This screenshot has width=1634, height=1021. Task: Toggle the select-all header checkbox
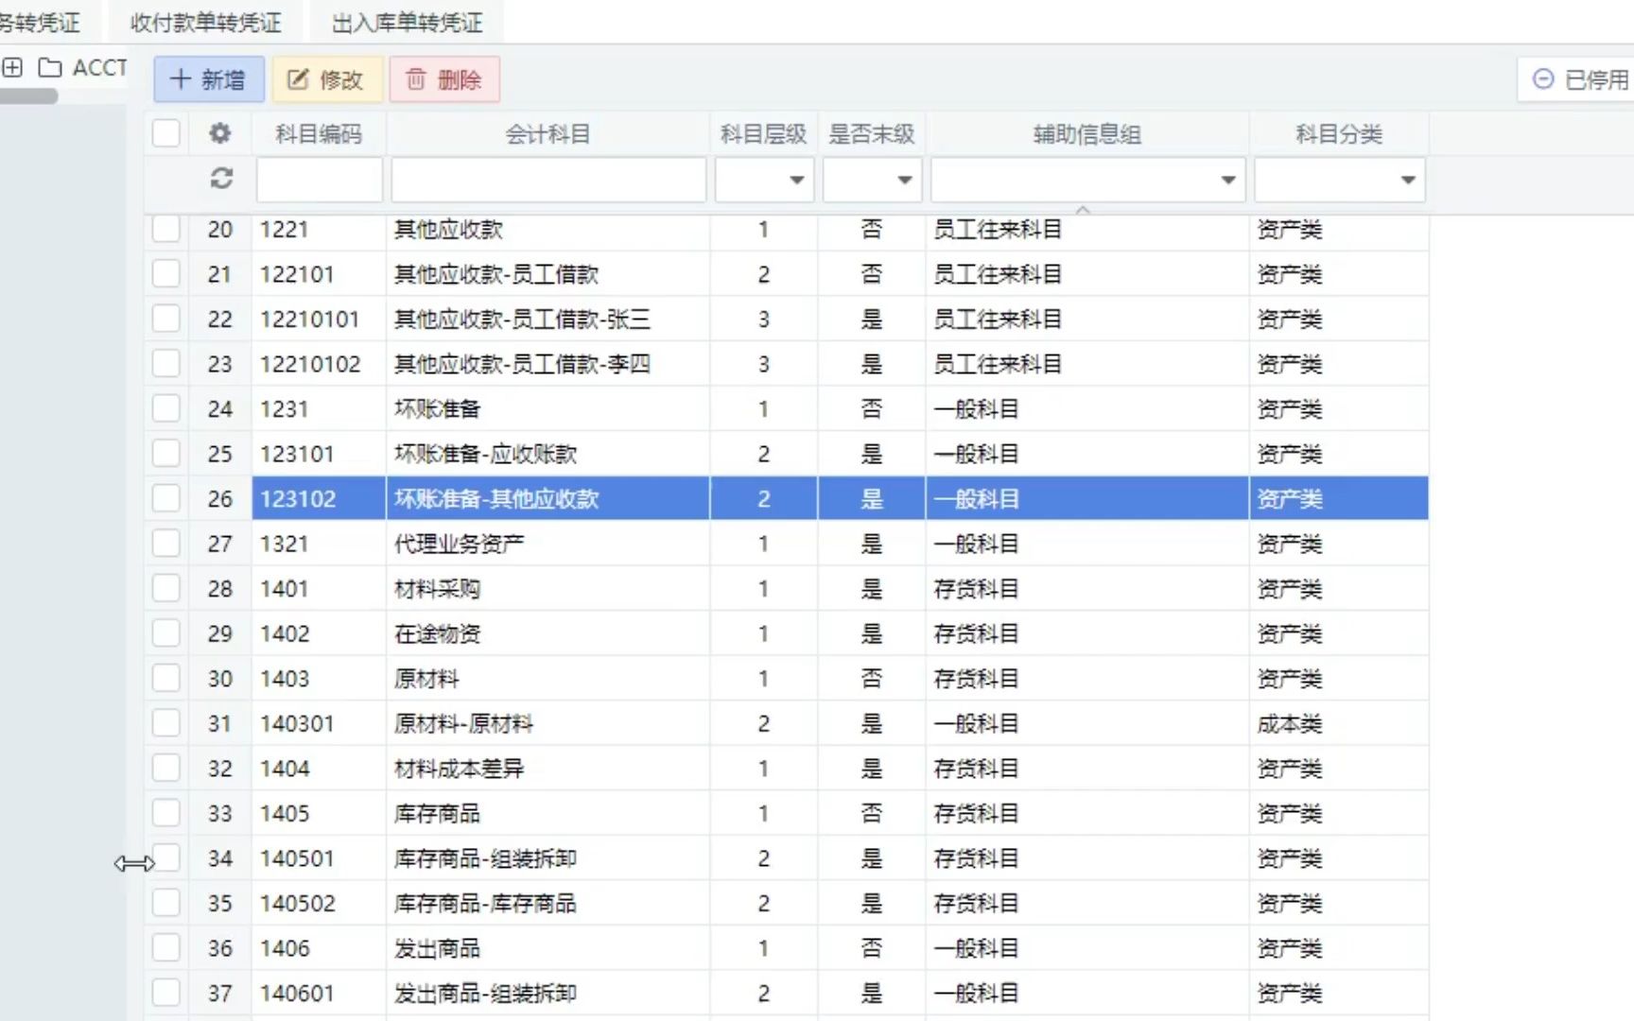166,133
